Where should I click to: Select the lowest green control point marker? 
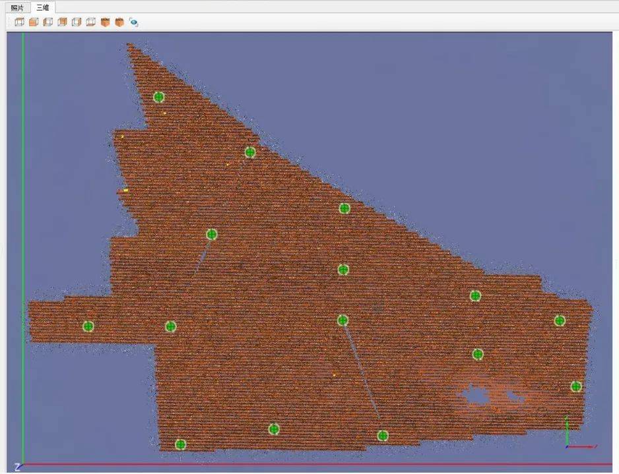[180, 445]
